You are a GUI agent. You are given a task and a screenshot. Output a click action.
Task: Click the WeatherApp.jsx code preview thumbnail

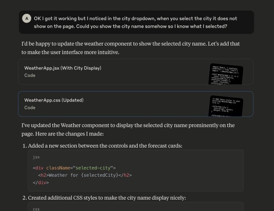tap(226, 74)
